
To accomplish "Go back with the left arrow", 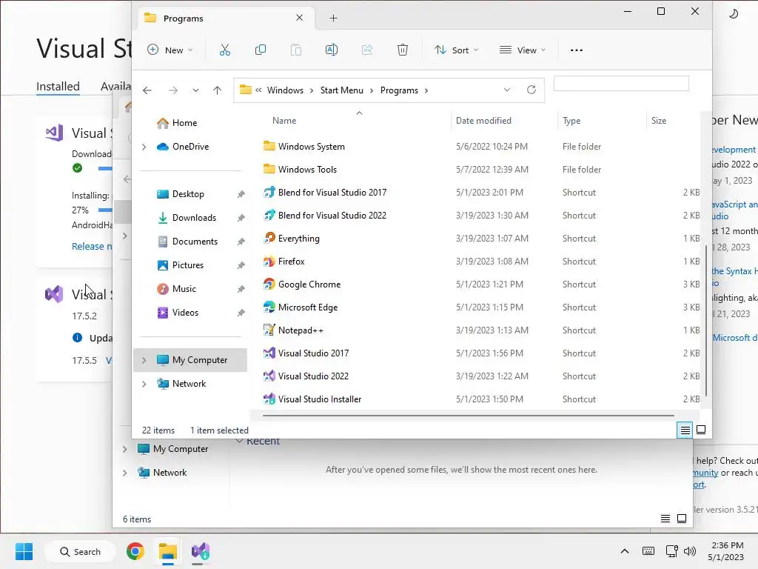I will [x=147, y=90].
